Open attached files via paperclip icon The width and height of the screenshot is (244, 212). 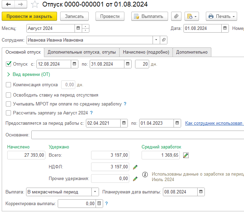[x=176, y=16]
